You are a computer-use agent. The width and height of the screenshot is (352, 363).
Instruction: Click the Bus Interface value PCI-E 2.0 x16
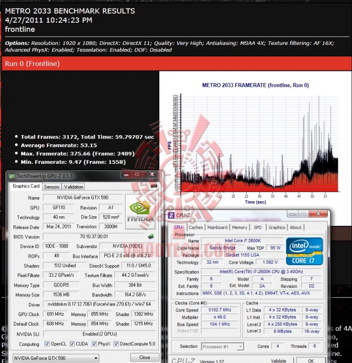127,256
